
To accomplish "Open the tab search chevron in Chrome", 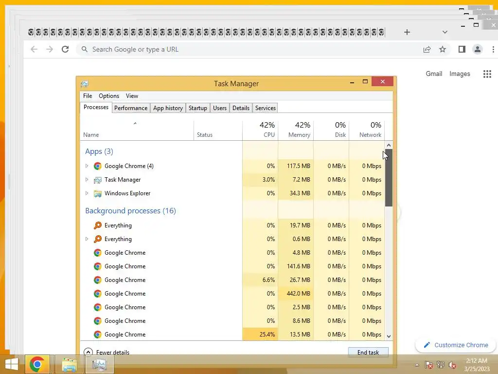I will pos(445,32).
